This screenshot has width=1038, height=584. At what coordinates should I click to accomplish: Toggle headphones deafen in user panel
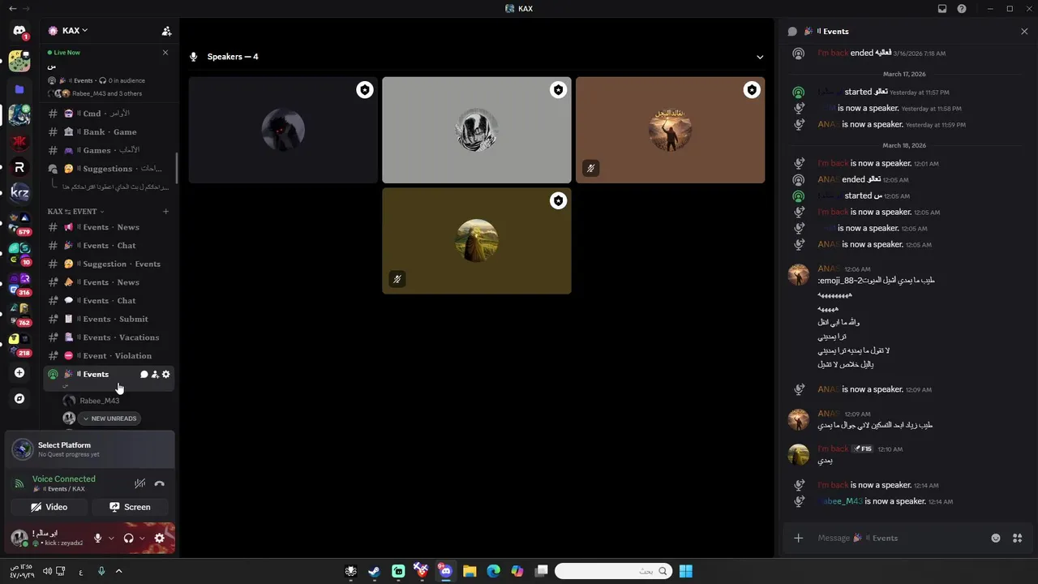[x=128, y=538]
